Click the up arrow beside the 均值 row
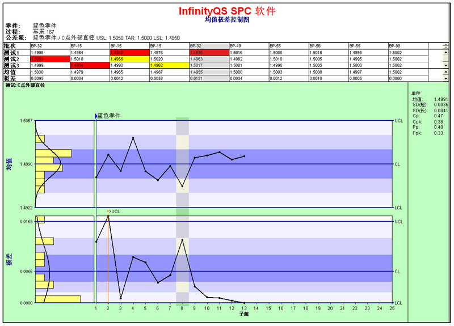 (x=445, y=72)
